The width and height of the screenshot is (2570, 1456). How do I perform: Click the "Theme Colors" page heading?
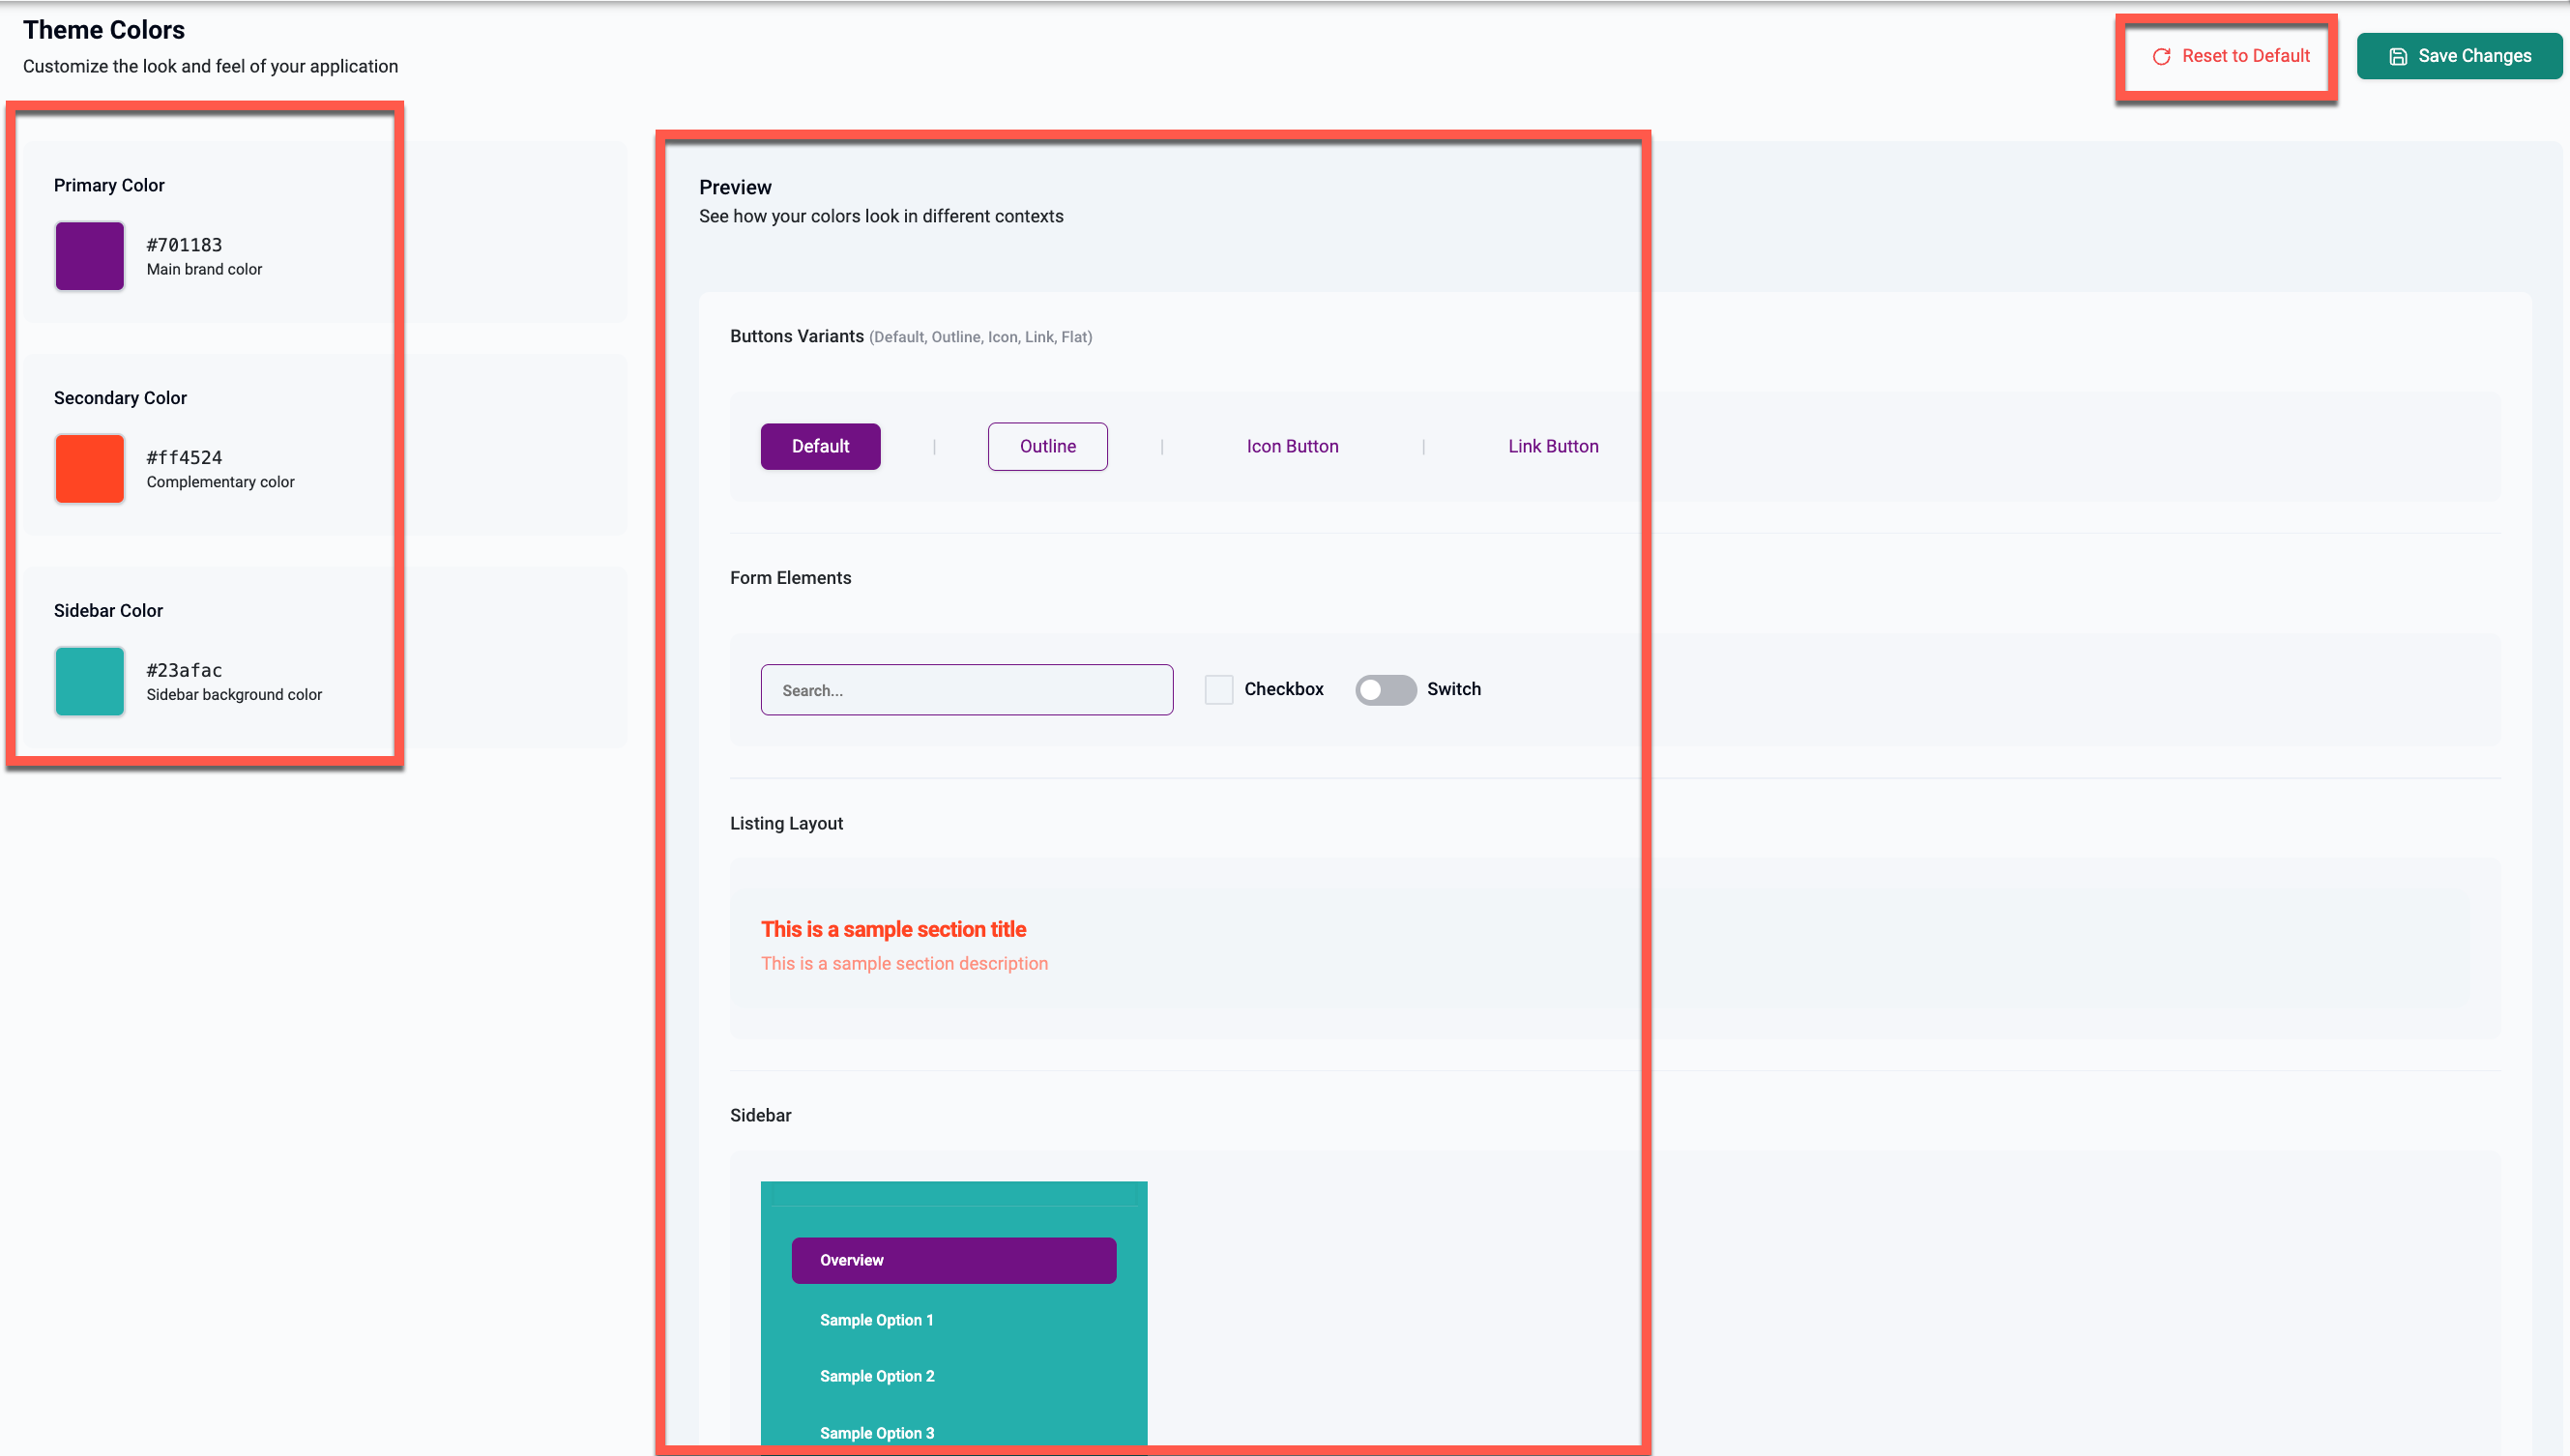[104, 30]
